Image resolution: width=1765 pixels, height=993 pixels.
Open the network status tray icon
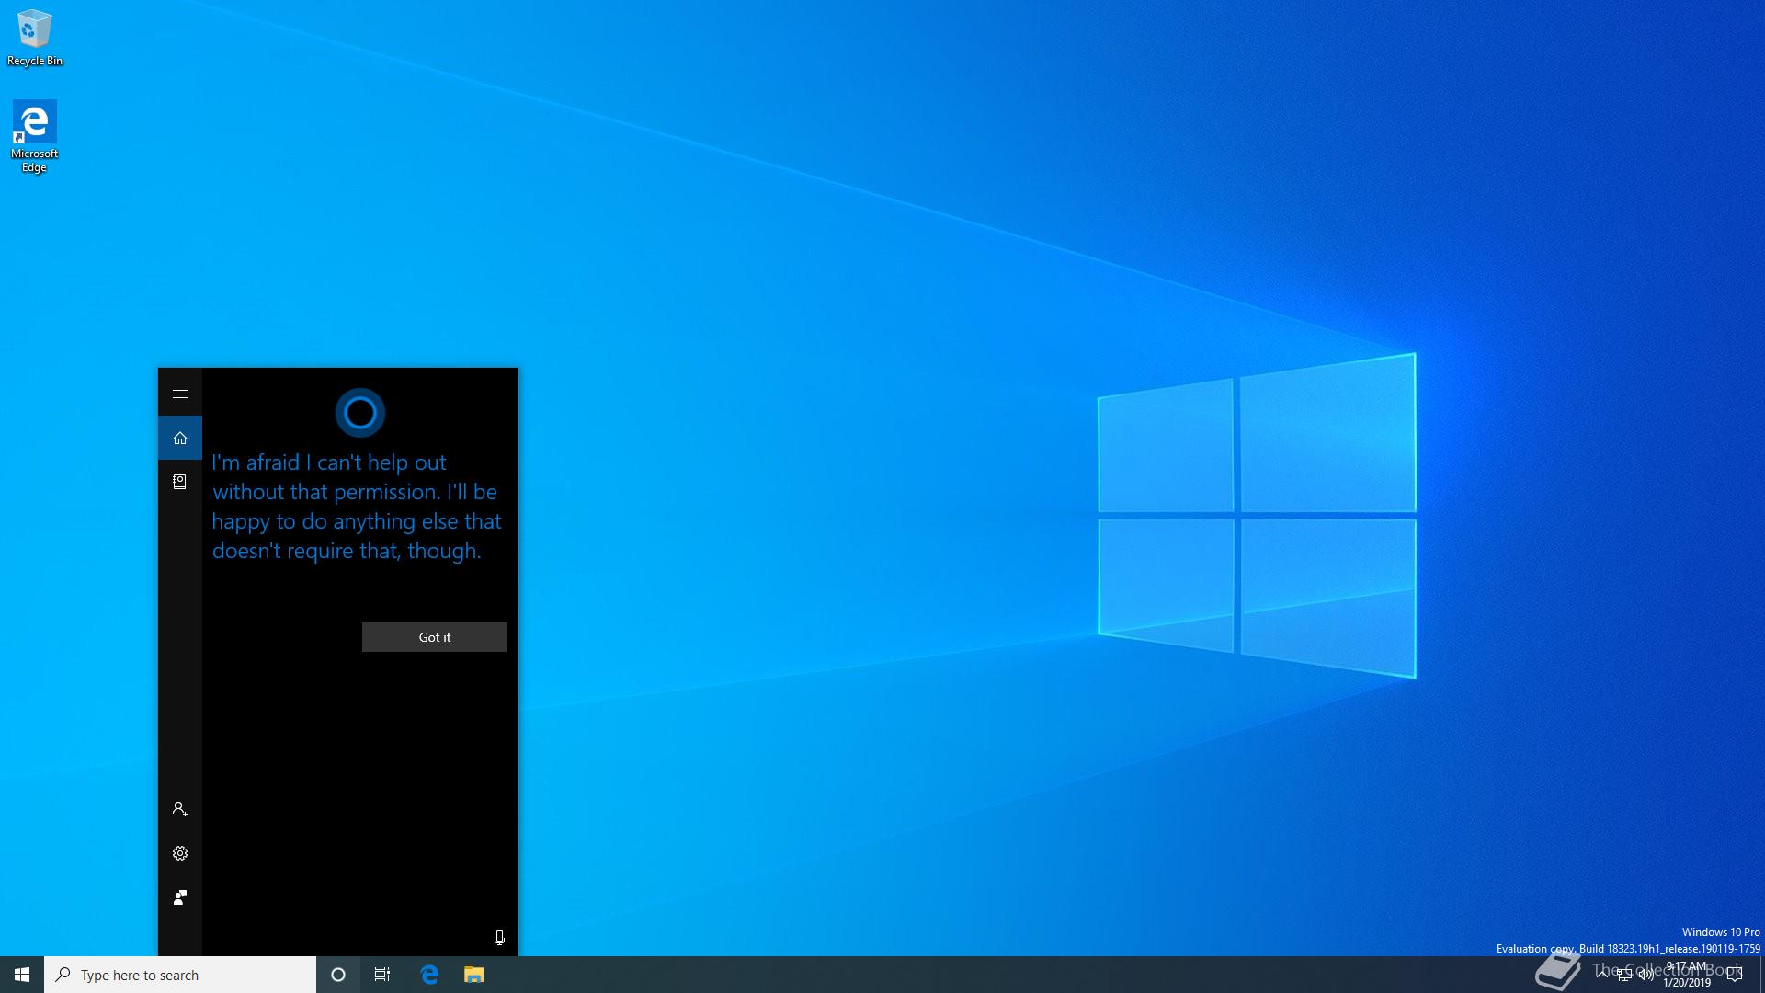(1624, 975)
